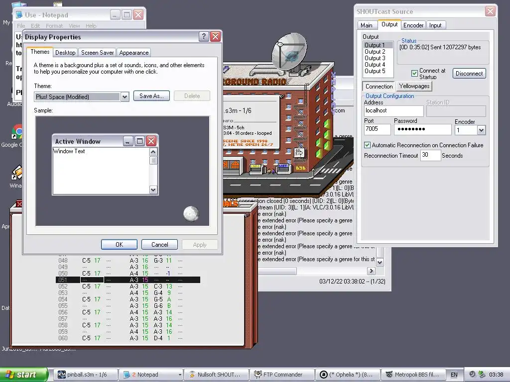Click the sample window's scroll up arrow
The image size is (510, 382).
click(x=153, y=152)
